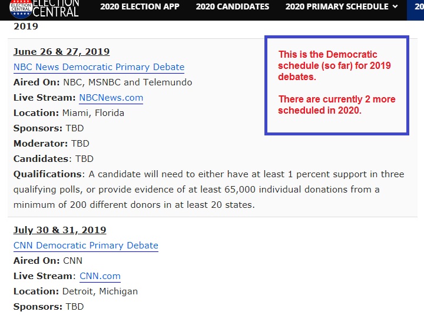Click the Election Central site title text
Screen dimensions: 424x315
pyautogui.click(x=56, y=9)
